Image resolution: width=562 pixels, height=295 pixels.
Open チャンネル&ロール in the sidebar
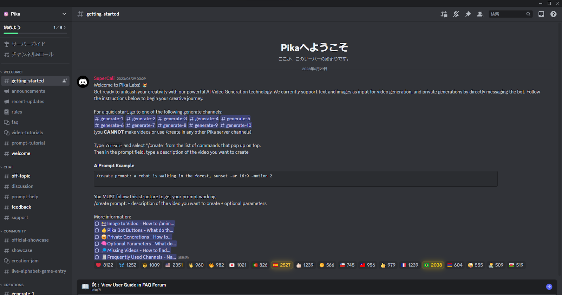[35, 54]
